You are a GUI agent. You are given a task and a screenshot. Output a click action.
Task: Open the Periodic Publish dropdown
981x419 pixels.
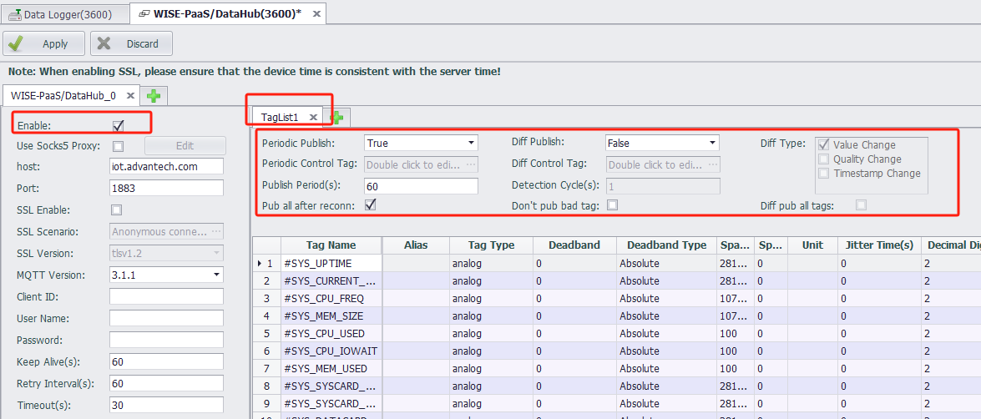click(472, 144)
